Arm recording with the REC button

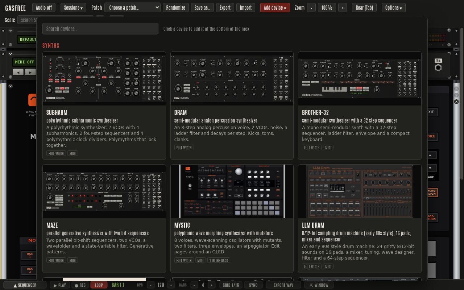80,285
